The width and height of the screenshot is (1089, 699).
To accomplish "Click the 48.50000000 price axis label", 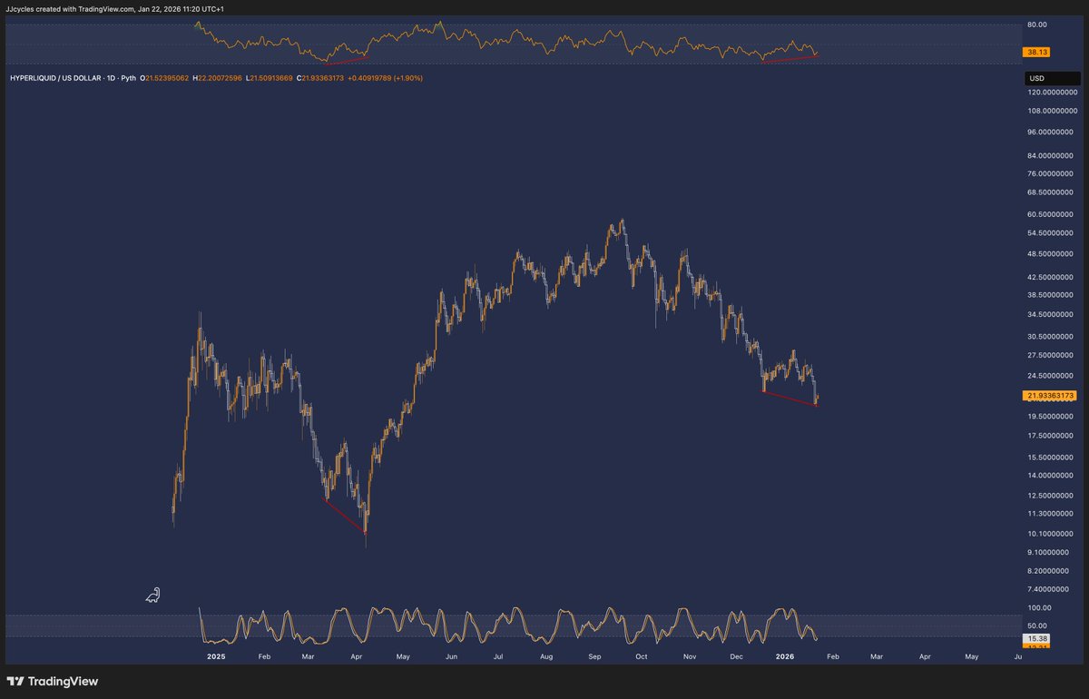I will click(x=1051, y=254).
